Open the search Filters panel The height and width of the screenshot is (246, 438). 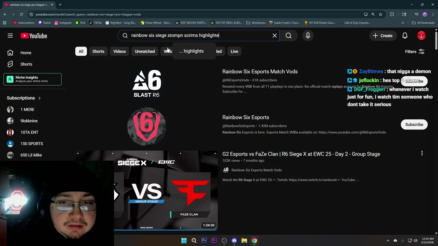tap(415, 52)
